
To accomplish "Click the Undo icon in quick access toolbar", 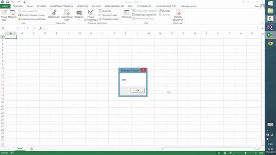I will tap(13, 2).
